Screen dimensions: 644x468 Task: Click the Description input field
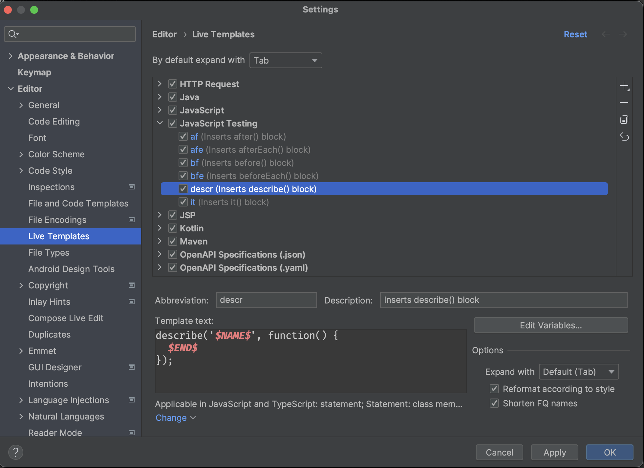504,300
